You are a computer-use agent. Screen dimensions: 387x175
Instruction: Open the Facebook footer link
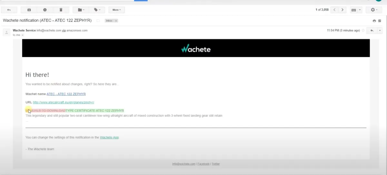pos(203,164)
